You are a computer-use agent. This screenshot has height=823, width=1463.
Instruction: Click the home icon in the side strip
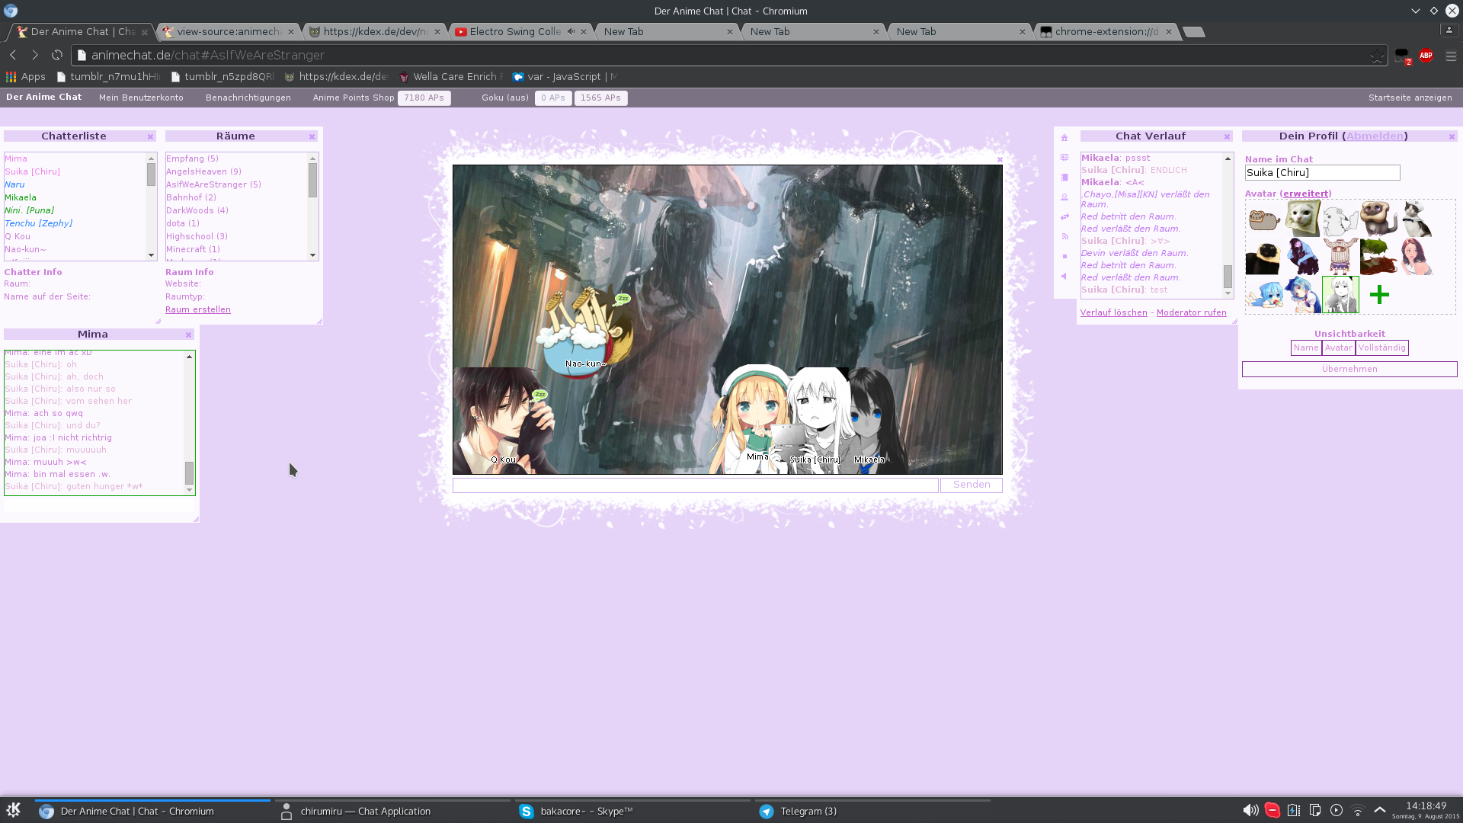click(1064, 138)
